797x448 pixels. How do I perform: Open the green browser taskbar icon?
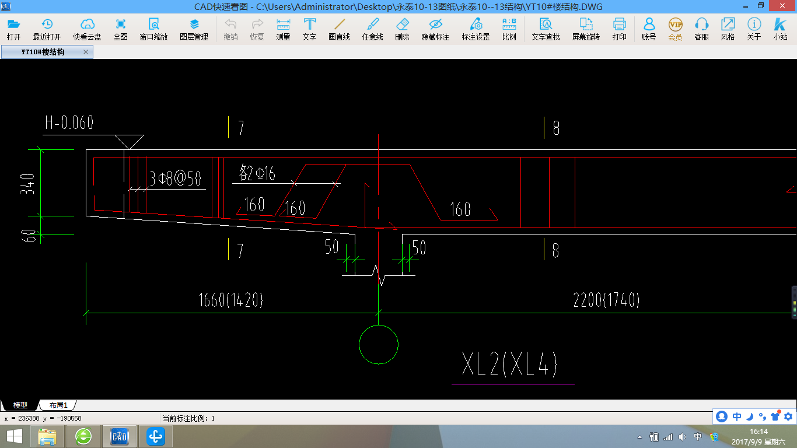click(83, 436)
